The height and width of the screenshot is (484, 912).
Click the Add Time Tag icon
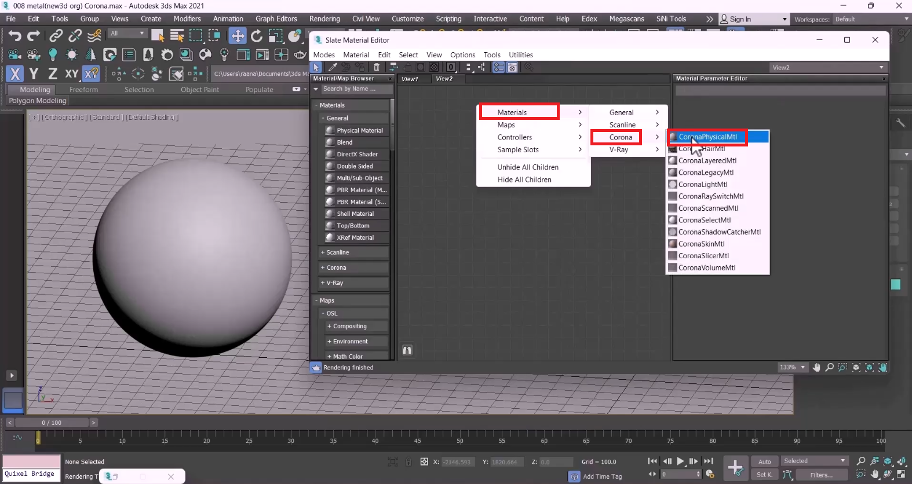coord(574,476)
